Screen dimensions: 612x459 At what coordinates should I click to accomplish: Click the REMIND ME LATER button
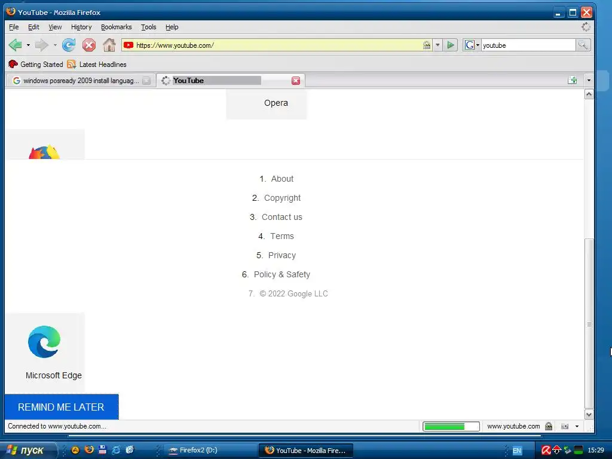click(62, 407)
